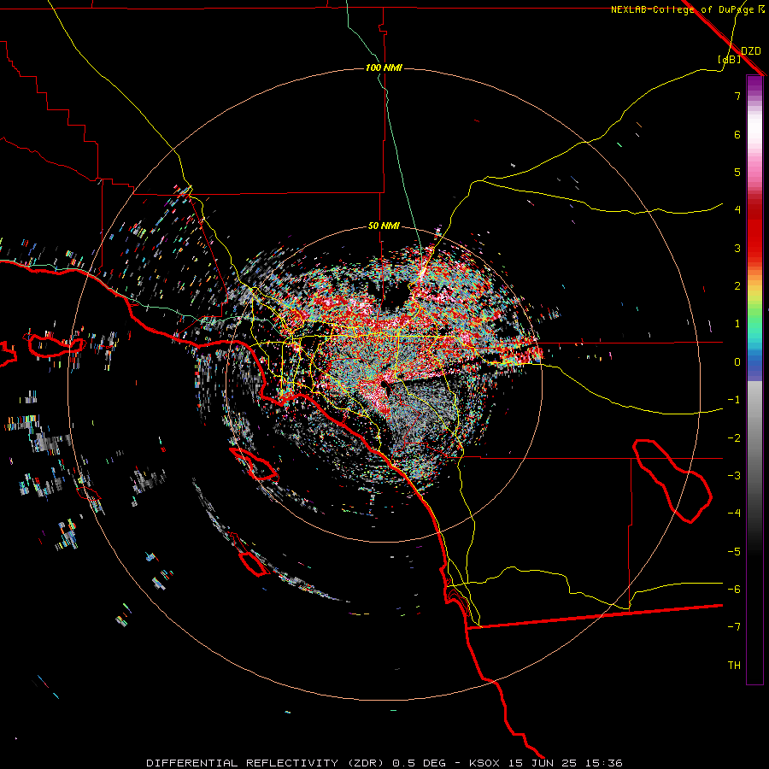This screenshot has width=769, height=769.
Task: Click the color scale value -3
Action: tap(734, 476)
